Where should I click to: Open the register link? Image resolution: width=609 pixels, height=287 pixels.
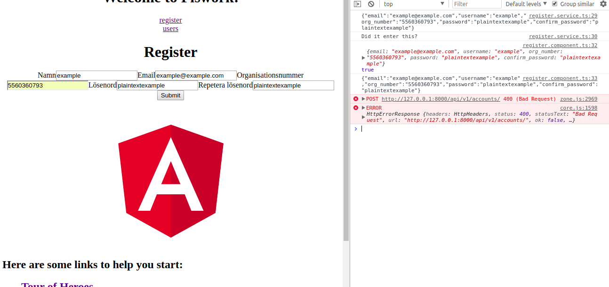tap(170, 20)
